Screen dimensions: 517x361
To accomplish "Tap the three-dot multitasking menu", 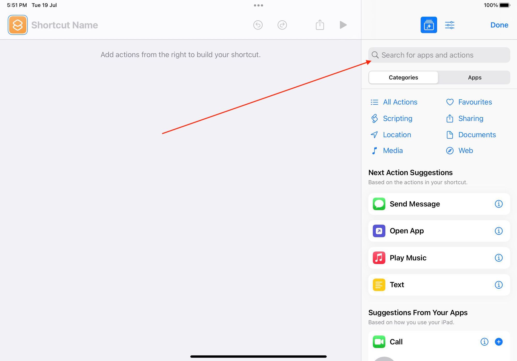I will coord(258,5).
